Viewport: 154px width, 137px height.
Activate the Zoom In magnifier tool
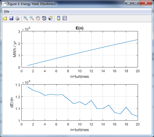[26, 18]
